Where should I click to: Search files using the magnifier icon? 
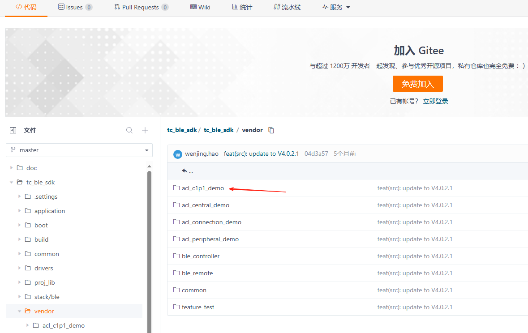click(129, 130)
